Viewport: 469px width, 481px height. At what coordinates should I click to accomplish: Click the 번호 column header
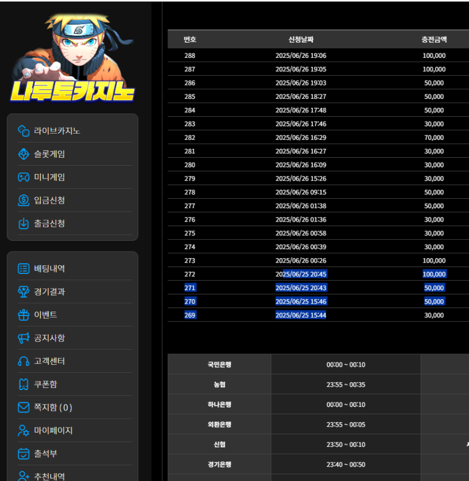coord(190,39)
